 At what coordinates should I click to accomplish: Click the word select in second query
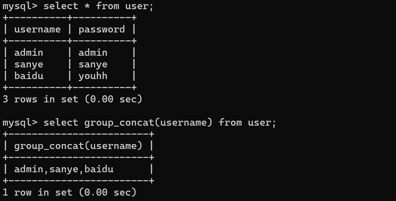point(61,123)
